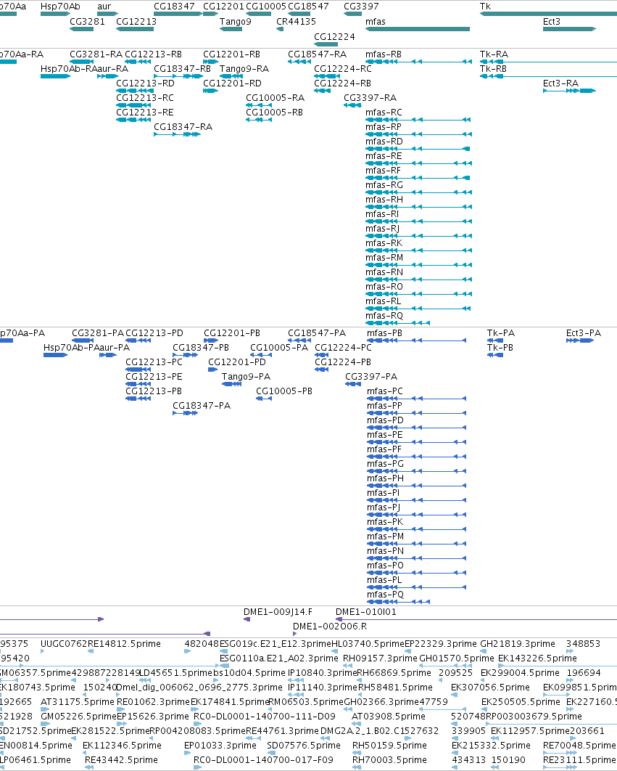The height and width of the screenshot is (771, 617).
Task: Click the Tk-PB protein label
Action: pyautogui.click(x=500, y=347)
